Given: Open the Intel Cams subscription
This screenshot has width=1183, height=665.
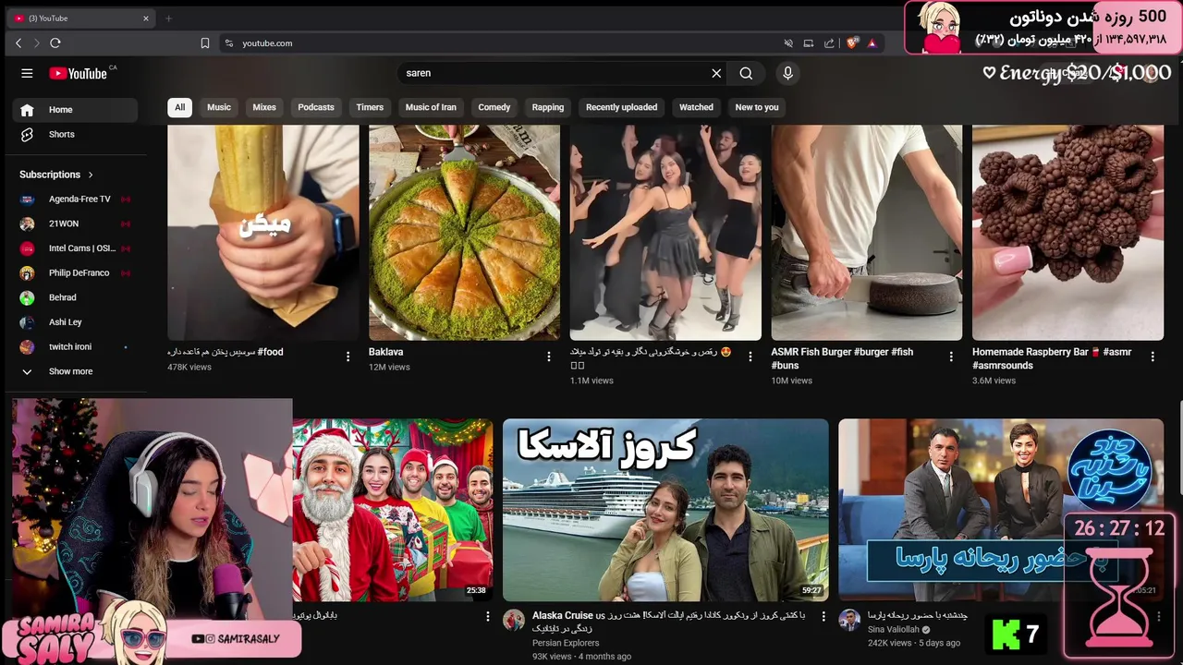Looking at the screenshot, I should pyautogui.click(x=75, y=248).
